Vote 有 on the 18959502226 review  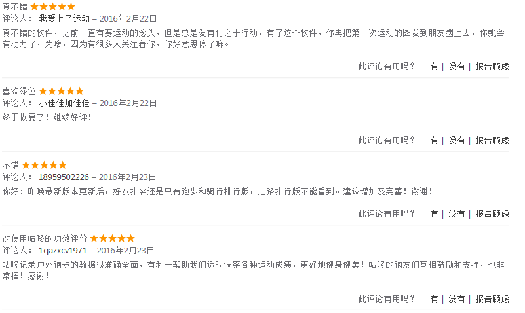pos(435,213)
